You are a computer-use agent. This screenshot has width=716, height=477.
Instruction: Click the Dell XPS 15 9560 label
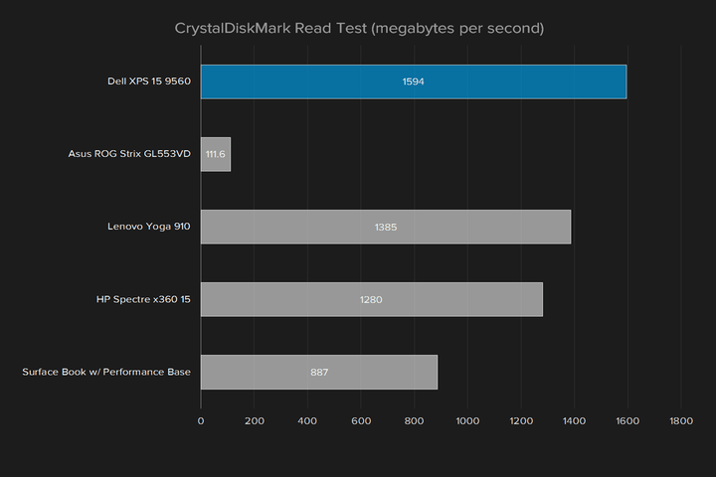pyautogui.click(x=149, y=81)
